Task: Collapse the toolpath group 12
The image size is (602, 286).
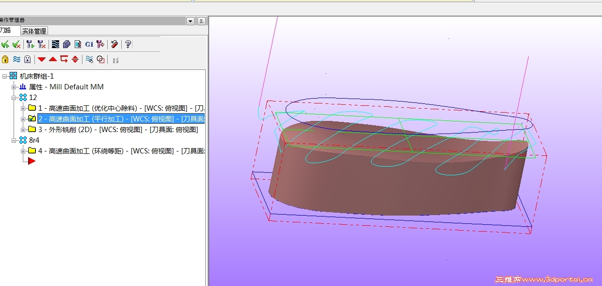Action: coord(14,98)
